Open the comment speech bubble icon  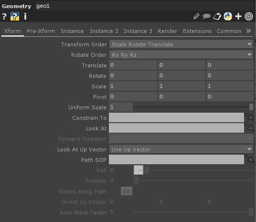coord(206,16)
